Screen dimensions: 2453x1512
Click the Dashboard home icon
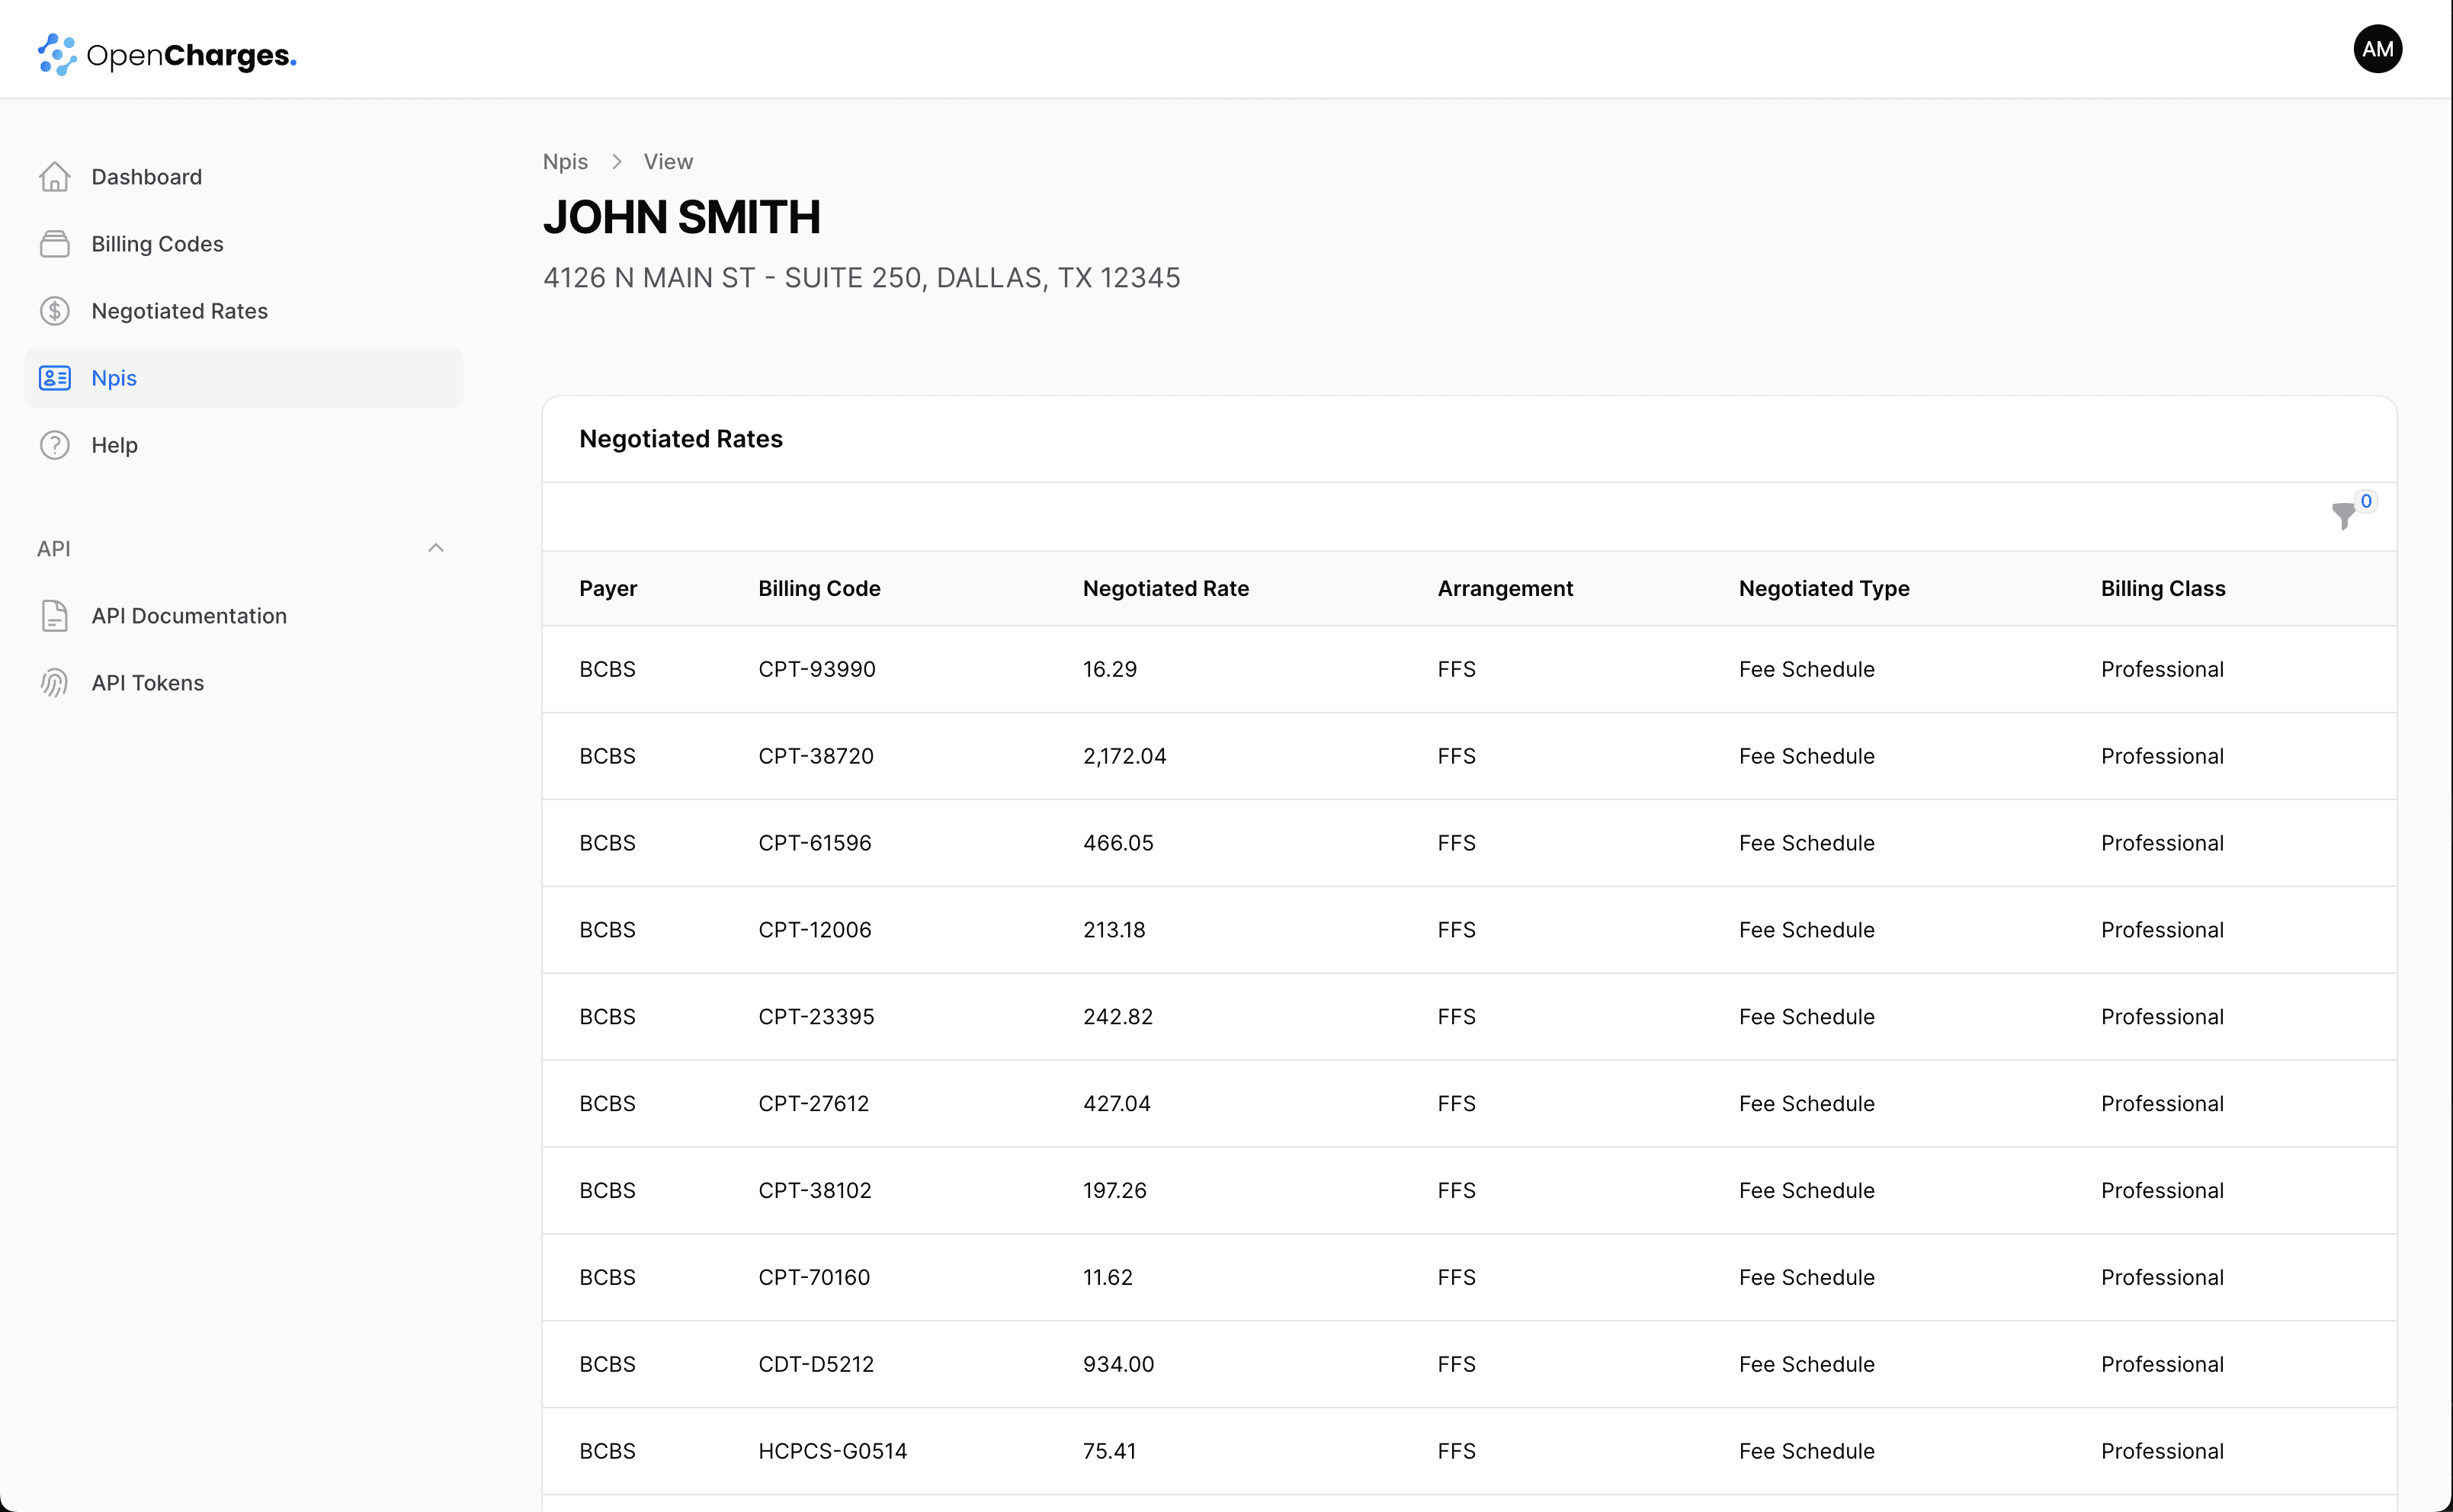(x=54, y=177)
